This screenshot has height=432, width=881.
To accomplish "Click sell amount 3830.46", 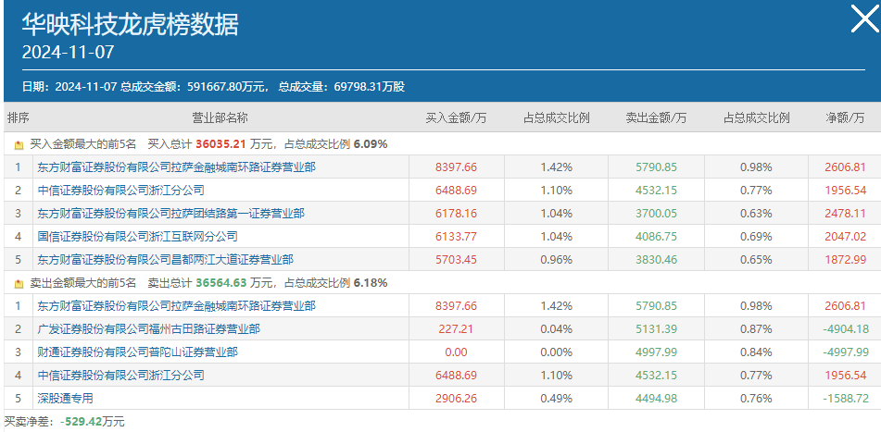I will coord(656,259).
